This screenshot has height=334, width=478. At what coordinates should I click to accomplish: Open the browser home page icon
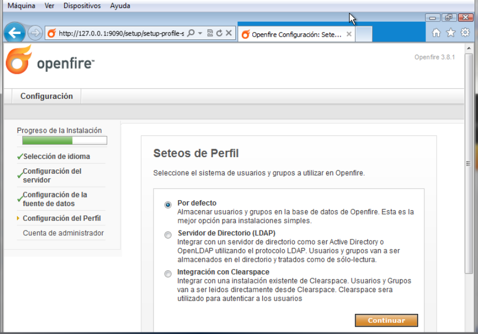436,33
